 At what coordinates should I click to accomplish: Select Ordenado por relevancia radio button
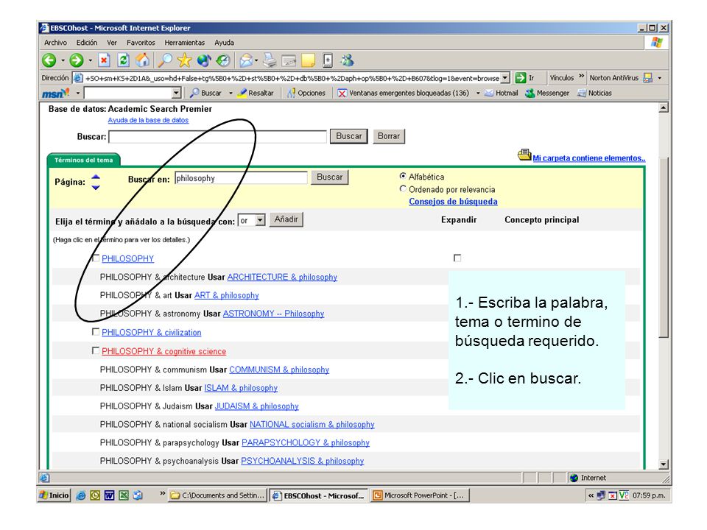pyautogui.click(x=403, y=189)
